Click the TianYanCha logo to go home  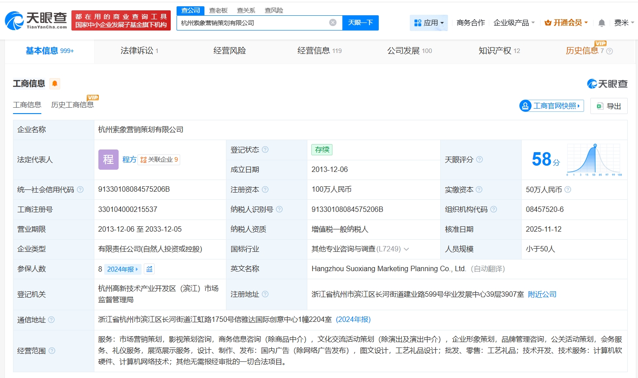(36, 20)
